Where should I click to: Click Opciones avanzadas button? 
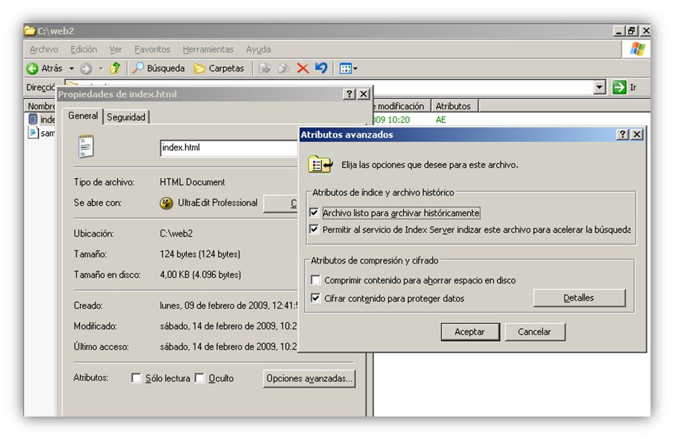click(309, 379)
